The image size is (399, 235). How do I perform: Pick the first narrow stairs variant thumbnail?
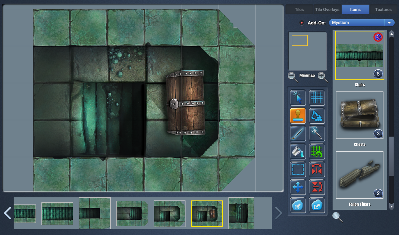pyautogui.click(x=25, y=214)
